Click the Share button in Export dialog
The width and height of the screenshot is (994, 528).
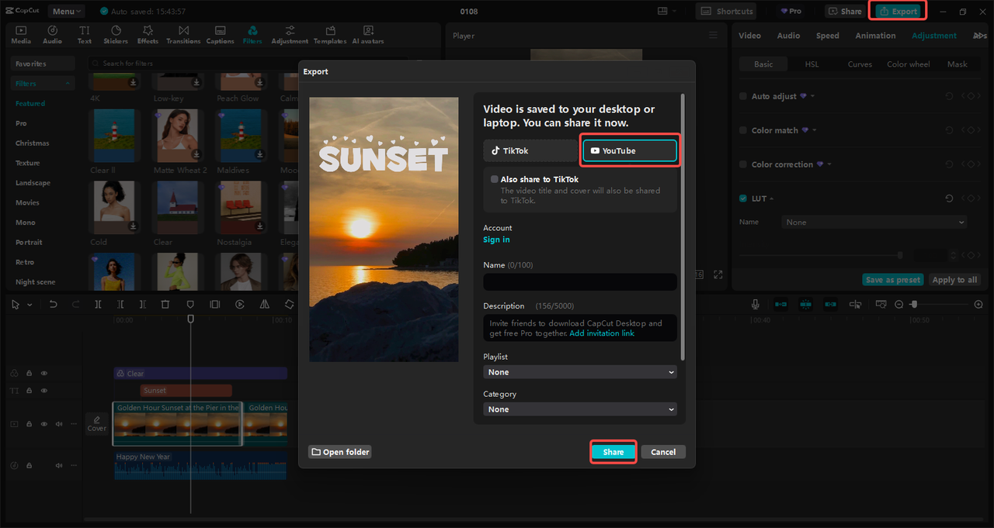tap(613, 452)
